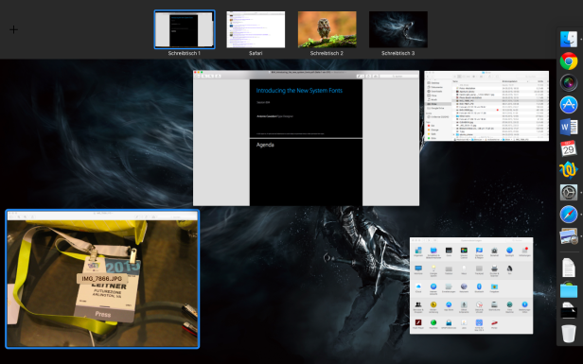The image size is (583, 364).
Task: Switch to Schreibtisch 1 desktop
Action: 185,29
